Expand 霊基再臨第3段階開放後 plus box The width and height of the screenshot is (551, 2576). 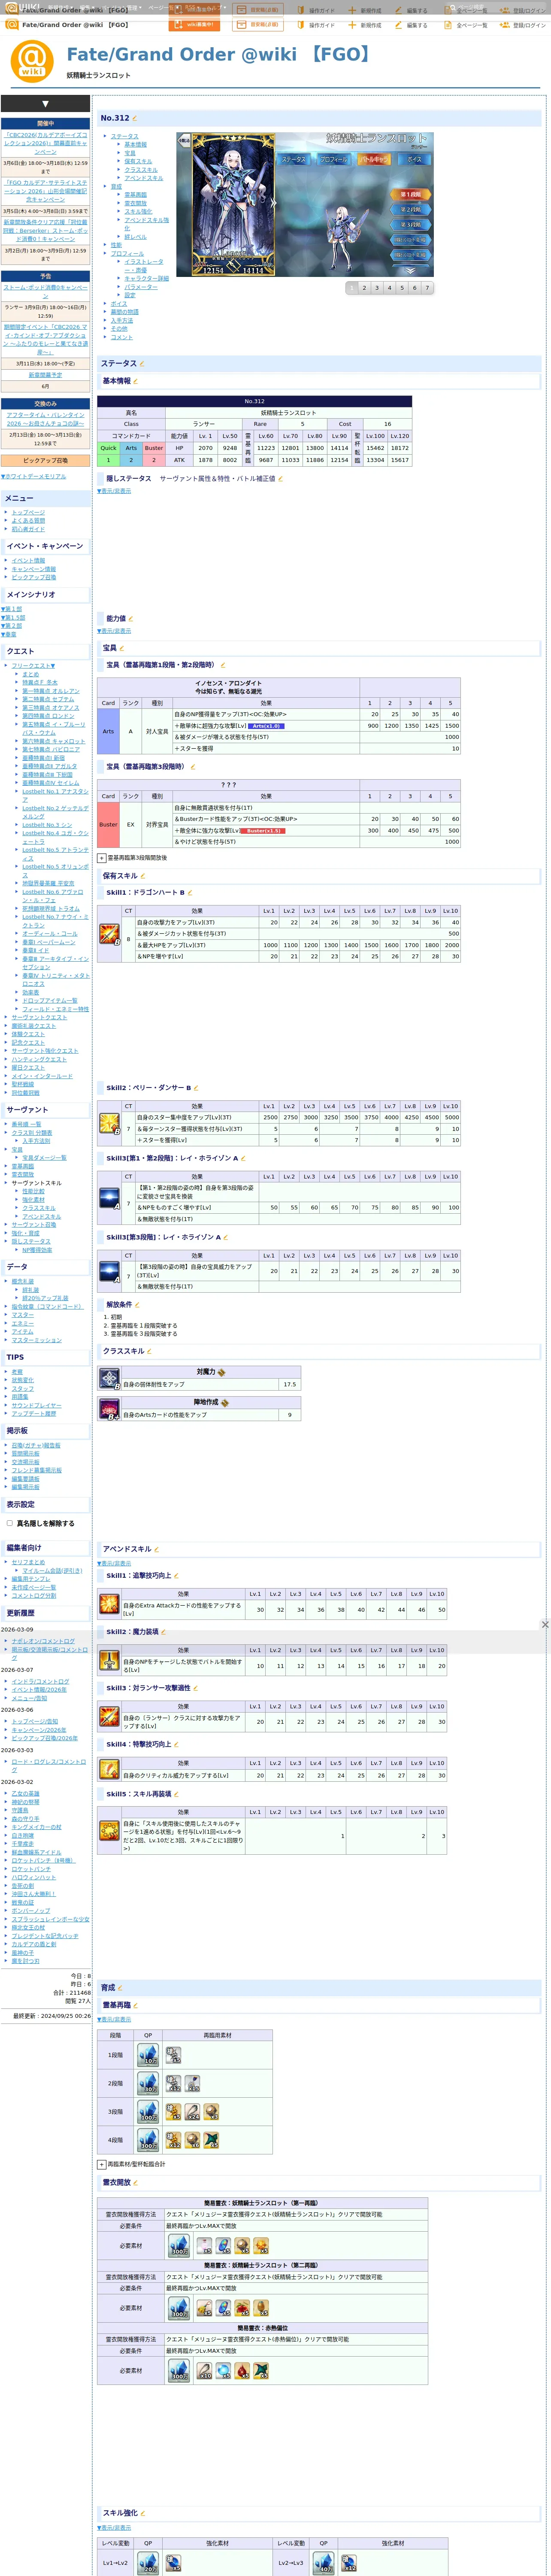[x=101, y=857]
